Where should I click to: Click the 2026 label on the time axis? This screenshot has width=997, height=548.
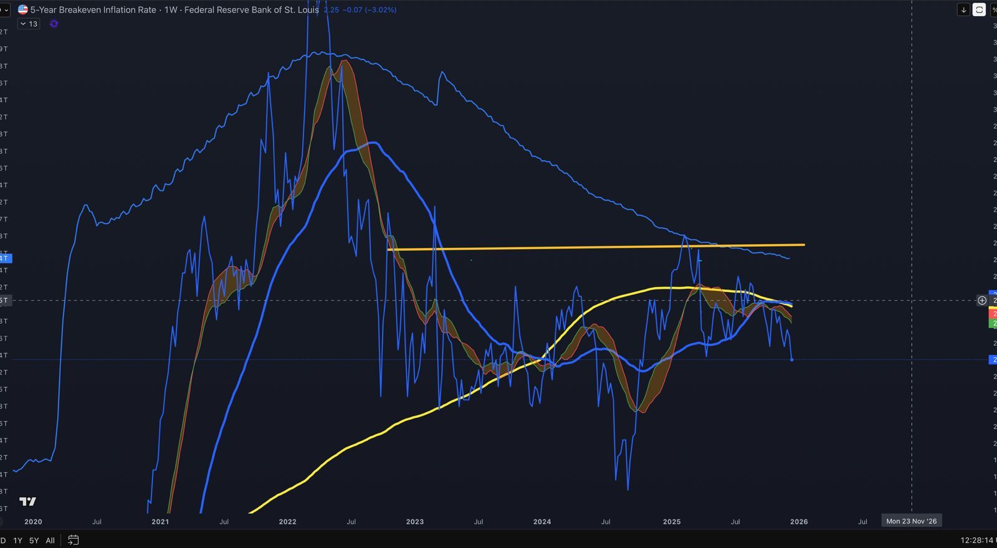click(799, 522)
